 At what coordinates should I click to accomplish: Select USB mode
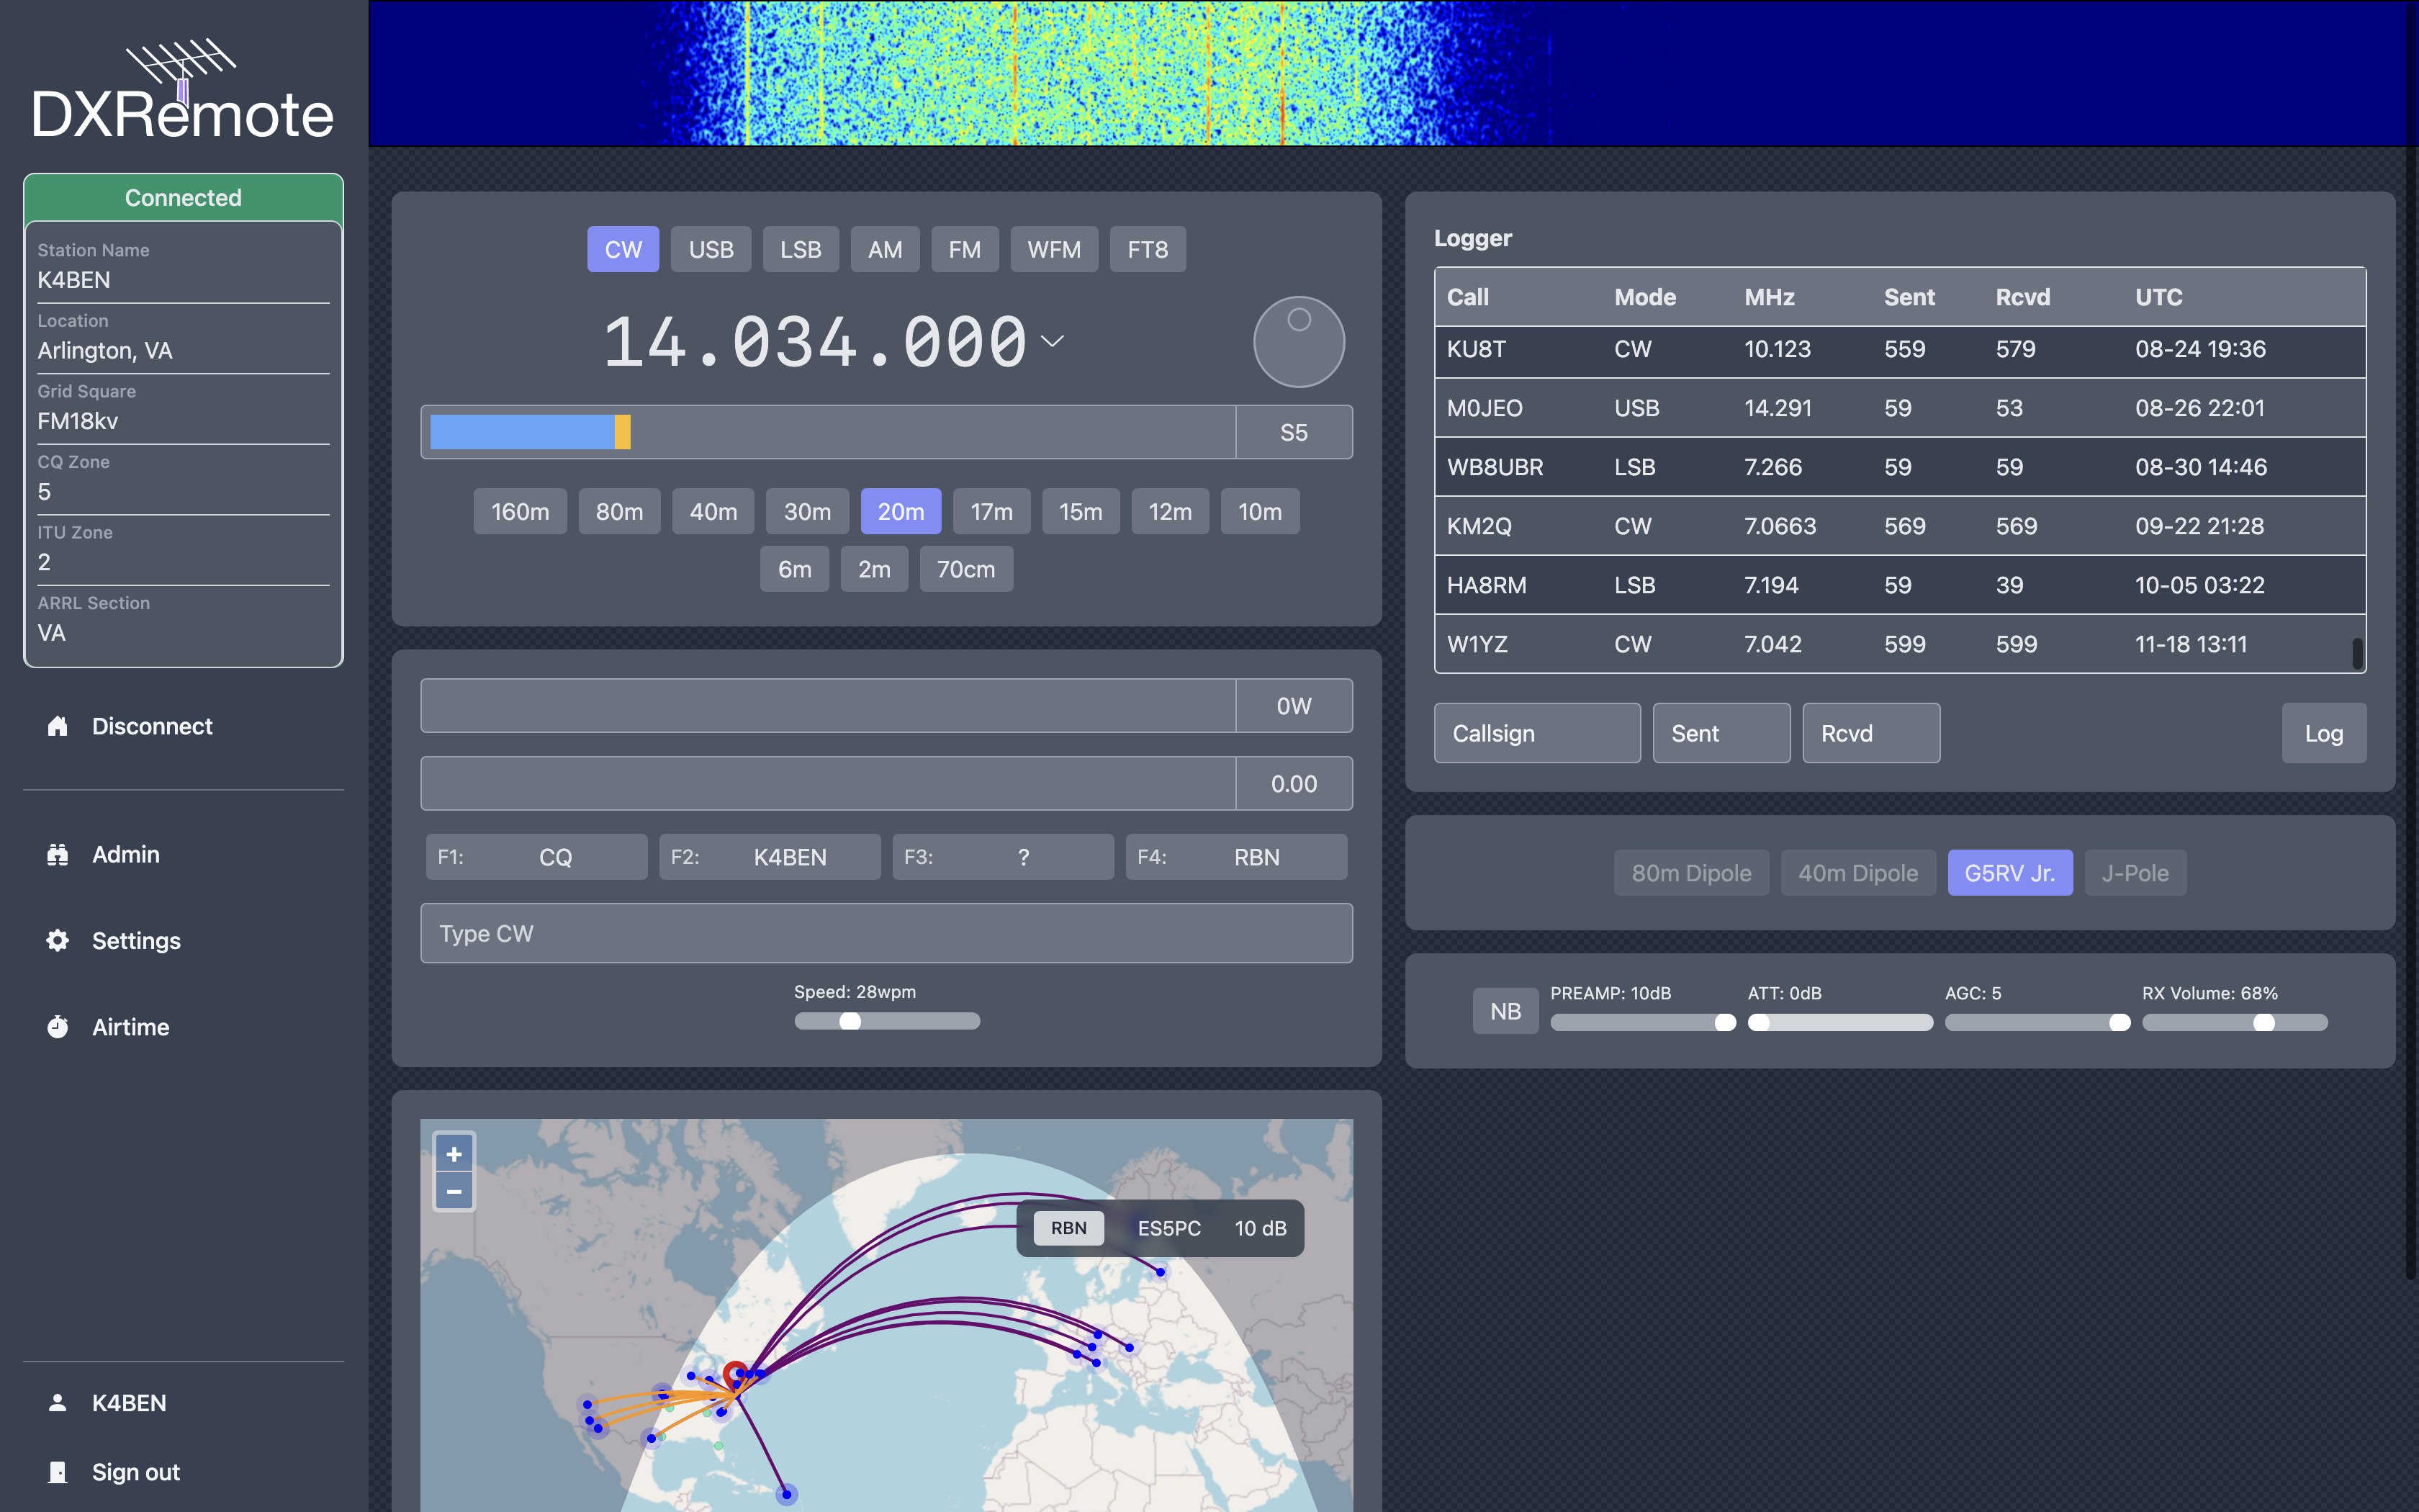(x=711, y=249)
